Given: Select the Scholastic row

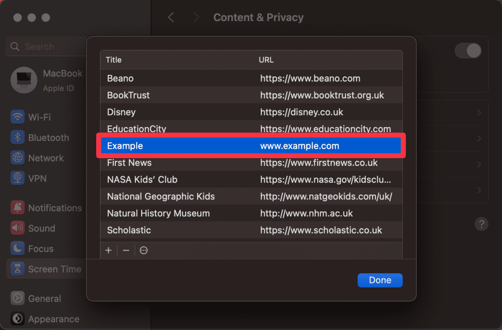Looking at the screenshot, I should coord(251,230).
